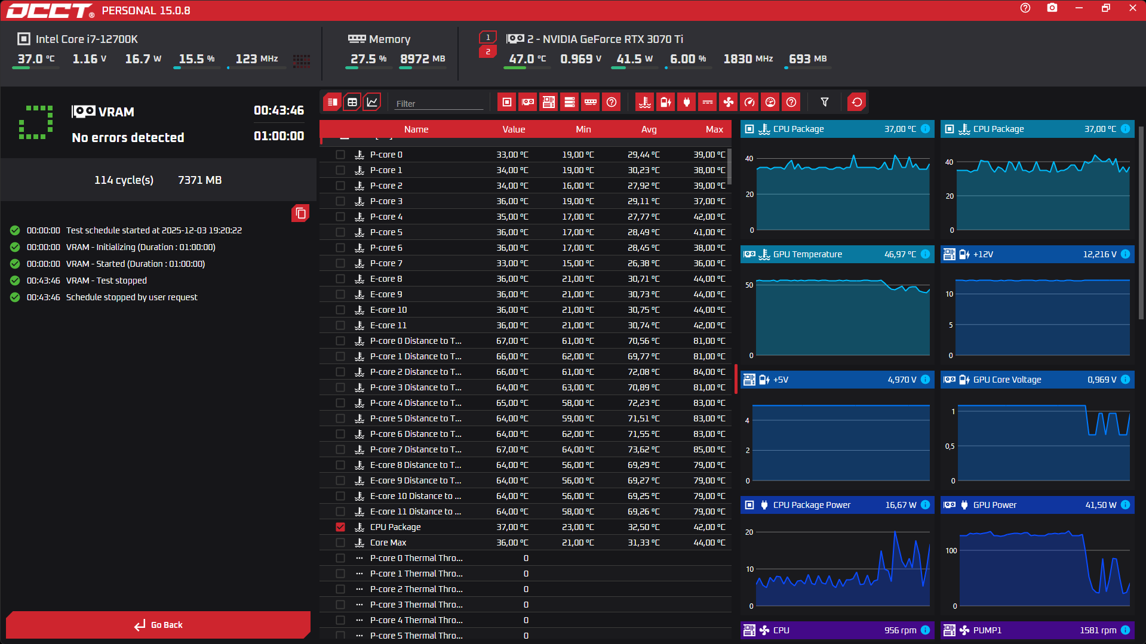This screenshot has height=644, width=1146.
Task: Take a screenshot with the camera icon
Action: tap(1052, 8)
